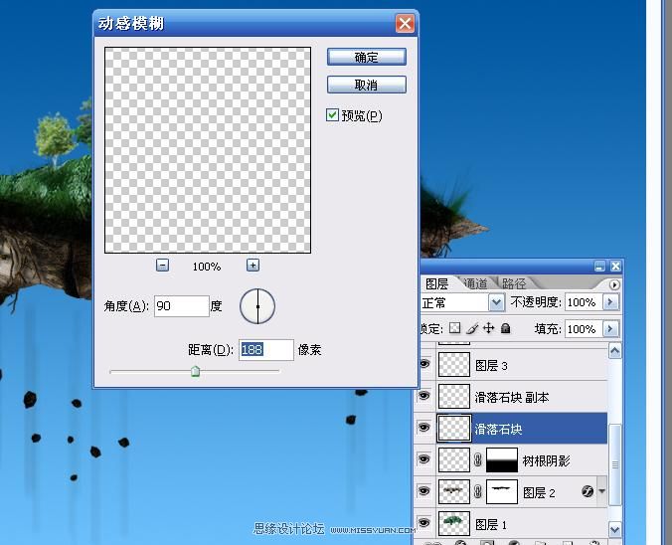672x545 pixels.
Task: Click the distance field showing 188
Action: tap(266, 350)
